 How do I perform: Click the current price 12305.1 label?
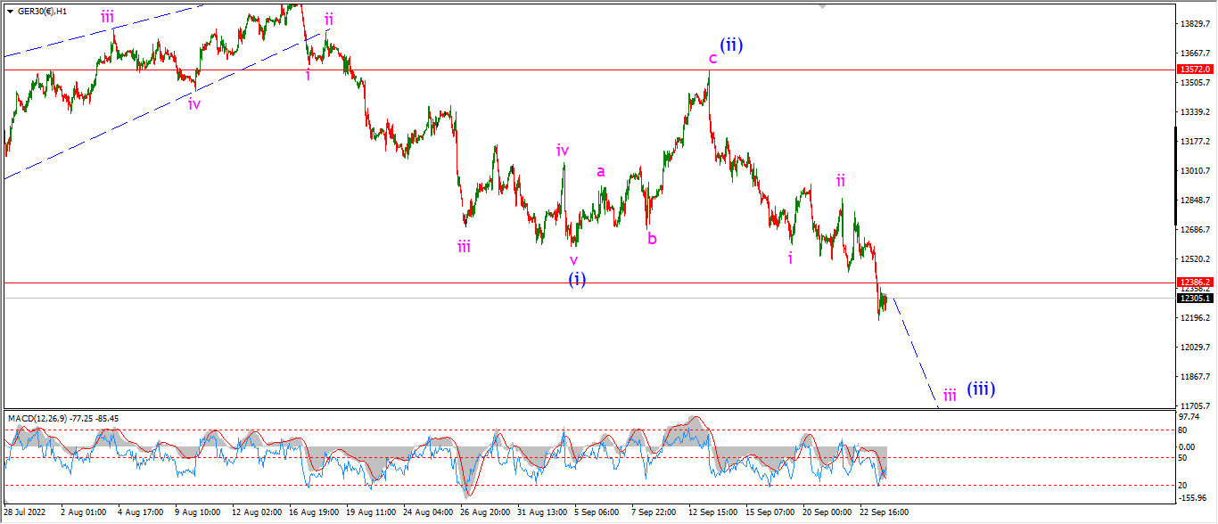[x=1195, y=299]
